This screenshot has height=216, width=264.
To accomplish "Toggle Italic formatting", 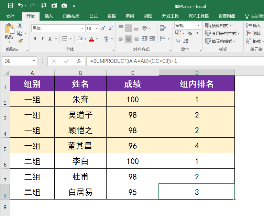I will tap(42, 39).
